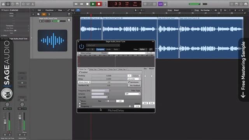Click the blue Catch Playhead button
The image size is (249, 140).
(x=78, y=10)
